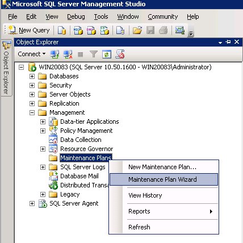
Task: Open the Community menu
Action: (163, 16)
